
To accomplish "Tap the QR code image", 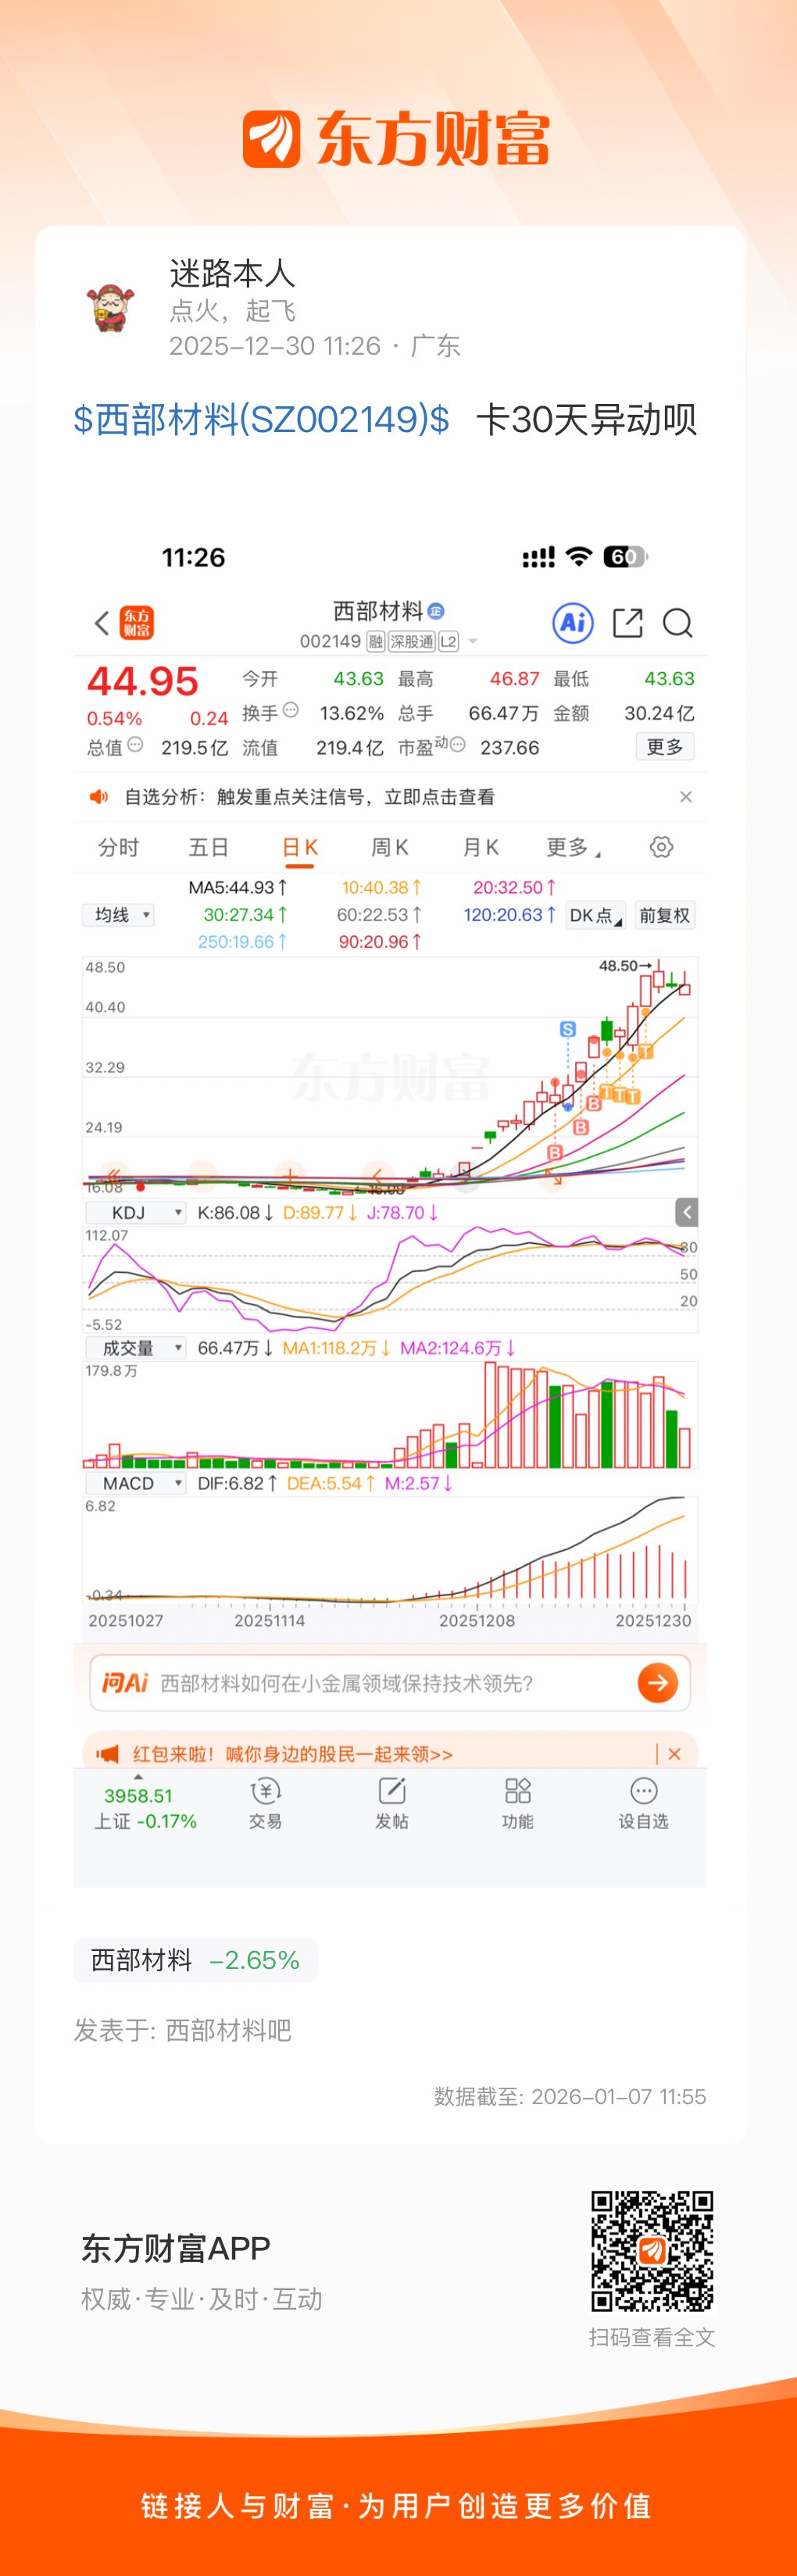I will point(652,2251).
